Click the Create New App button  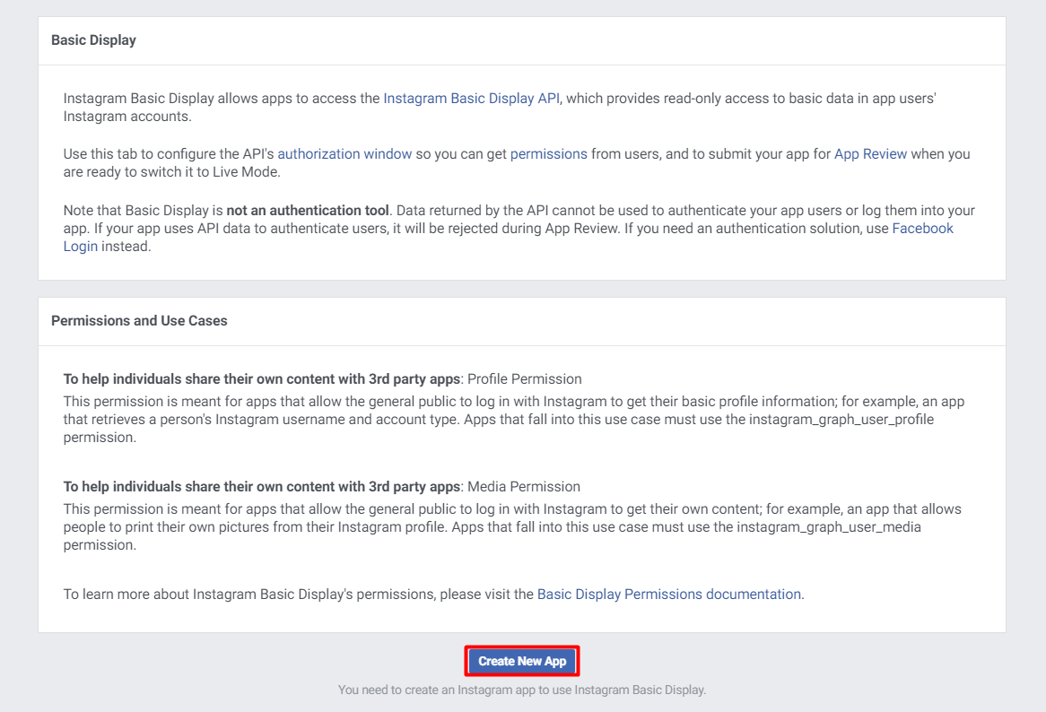tap(522, 661)
